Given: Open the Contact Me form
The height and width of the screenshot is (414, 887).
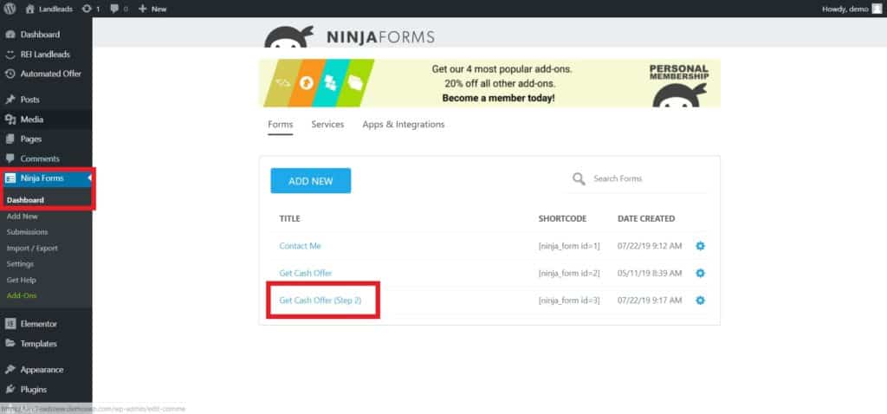Looking at the screenshot, I should click(x=300, y=246).
